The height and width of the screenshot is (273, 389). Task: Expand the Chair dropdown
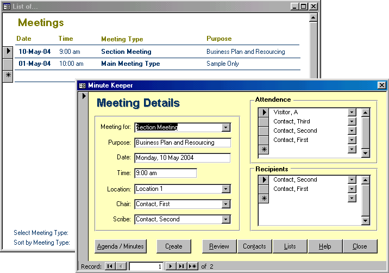pos(226,204)
